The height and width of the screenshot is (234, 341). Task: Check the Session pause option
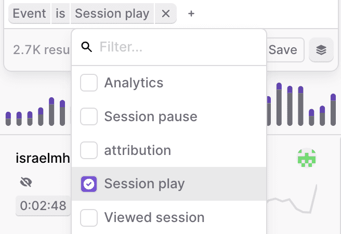[89, 116]
